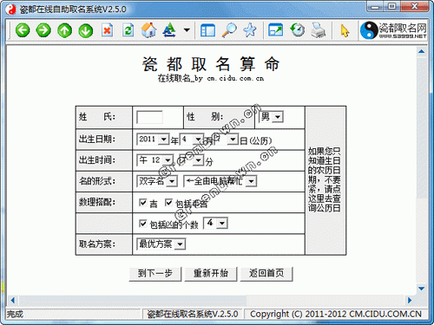Viewport: 434px width, 325px height.
Task: Toggle the 包括半吉 checkbox
Action: 168,203
